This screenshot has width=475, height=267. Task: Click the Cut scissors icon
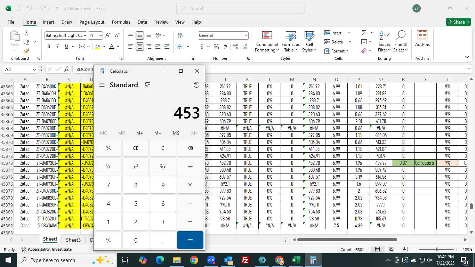pos(26,33)
